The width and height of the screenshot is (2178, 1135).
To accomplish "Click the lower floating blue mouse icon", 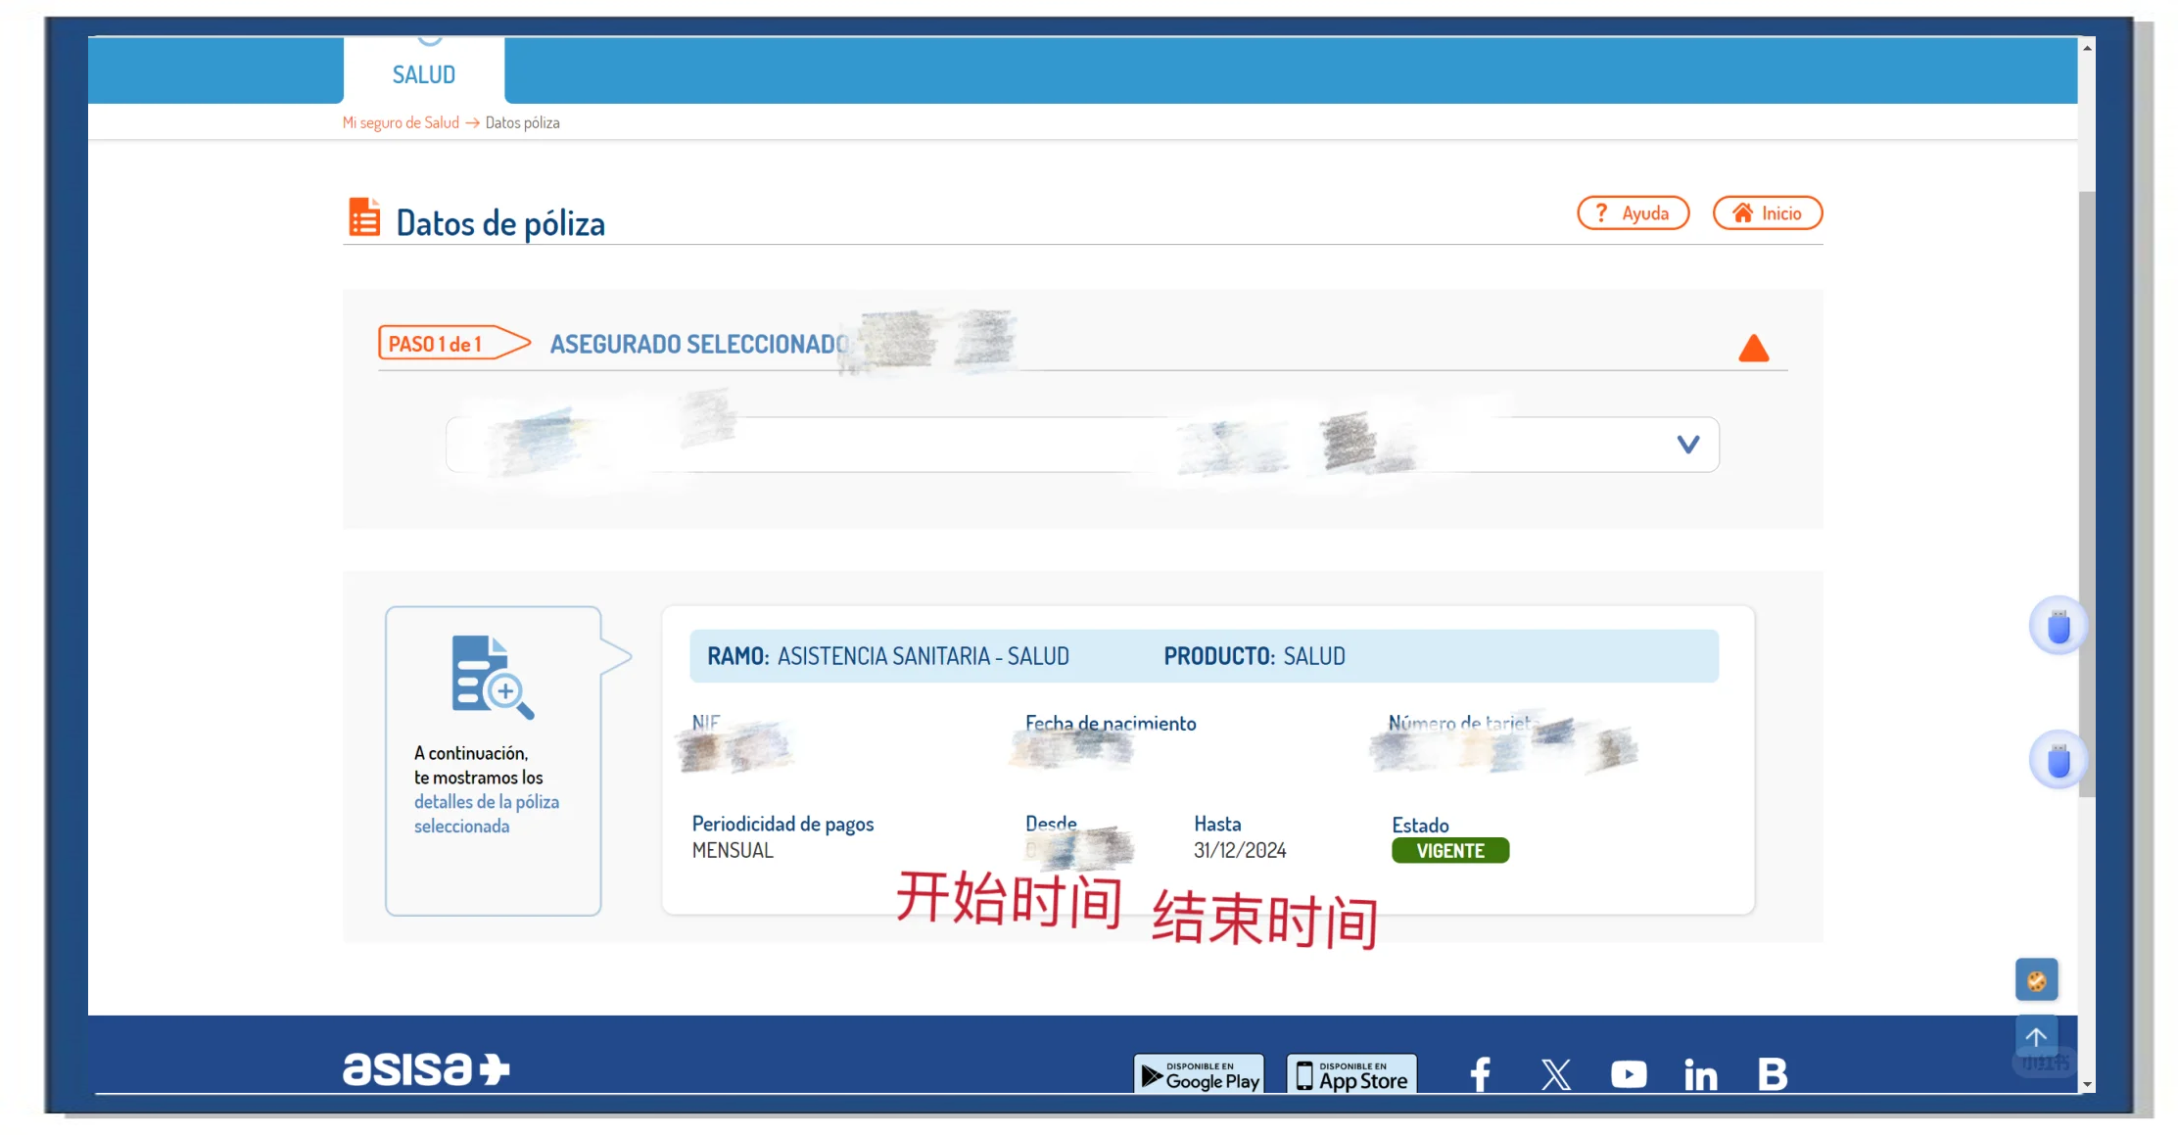I will coord(2058,760).
